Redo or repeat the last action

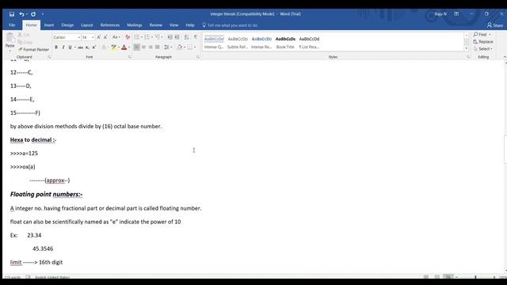[x=33, y=14]
